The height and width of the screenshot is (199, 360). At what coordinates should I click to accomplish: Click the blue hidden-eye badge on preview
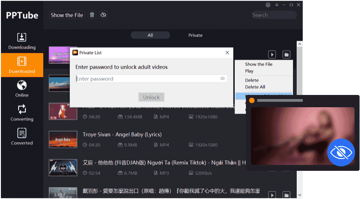point(341,152)
